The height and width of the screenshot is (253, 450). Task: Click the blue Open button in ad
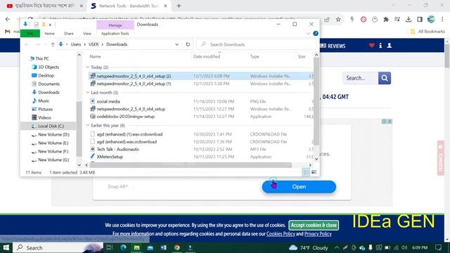pyautogui.click(x=299, y=187)
